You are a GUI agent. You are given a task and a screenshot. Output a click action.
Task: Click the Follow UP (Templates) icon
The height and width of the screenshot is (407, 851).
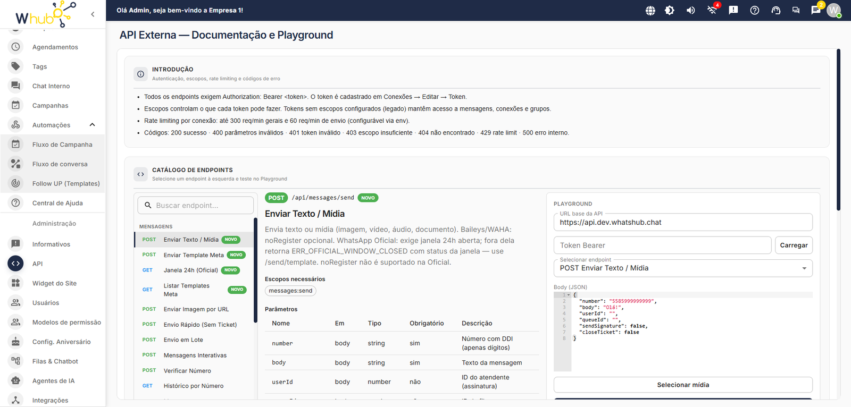(16, 183)
